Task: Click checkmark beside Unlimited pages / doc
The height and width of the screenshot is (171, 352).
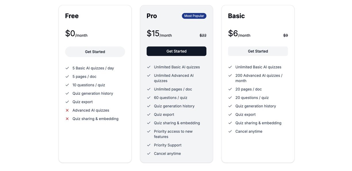Action: click(x=149, y=89)
